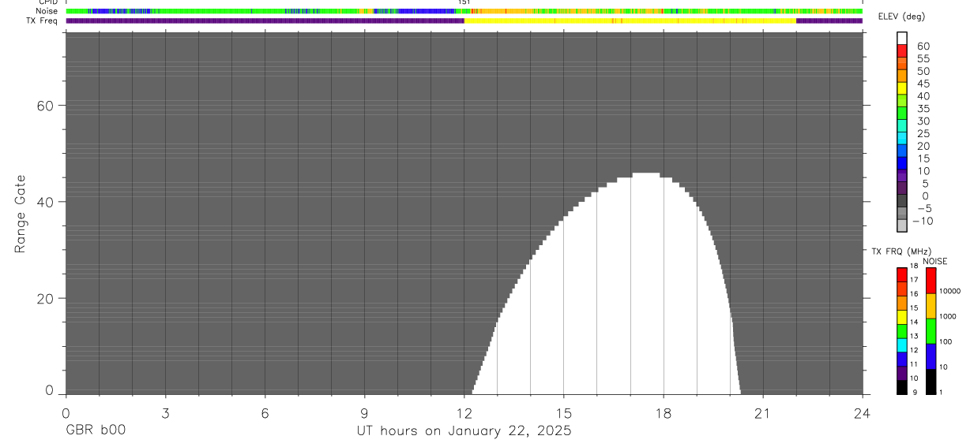Click the x-axis tick label '18'
Image resolution: width=970 pixels, height=447 pixels.
coord(664,413)
